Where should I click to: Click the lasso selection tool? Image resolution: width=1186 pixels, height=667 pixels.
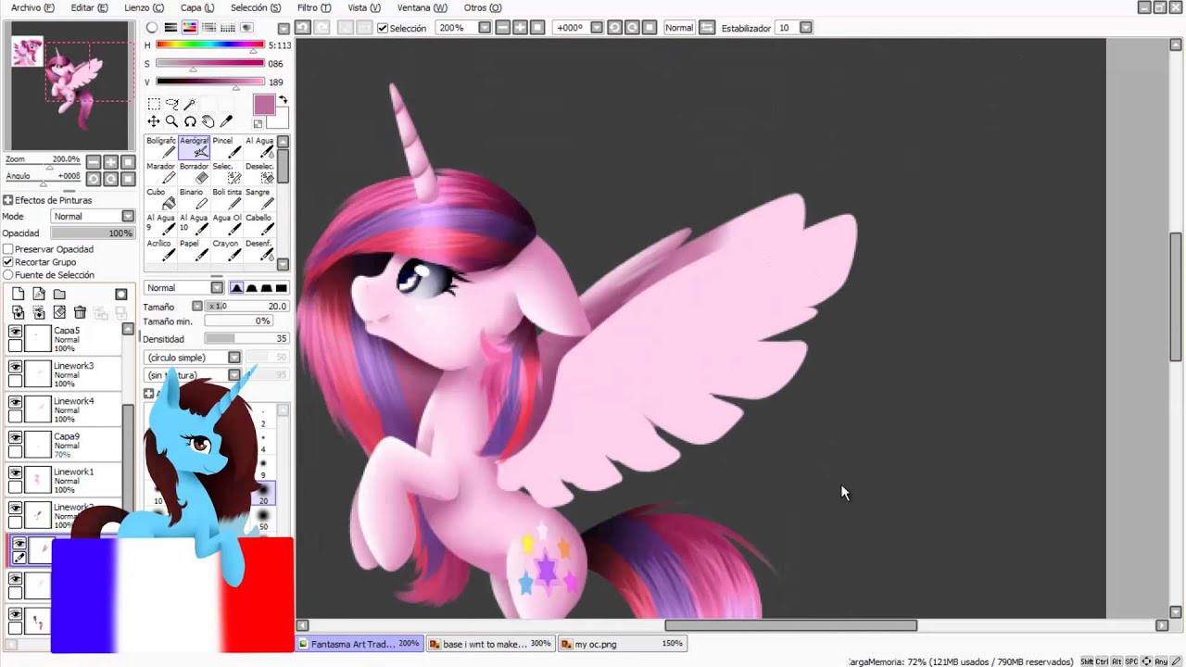171,104
